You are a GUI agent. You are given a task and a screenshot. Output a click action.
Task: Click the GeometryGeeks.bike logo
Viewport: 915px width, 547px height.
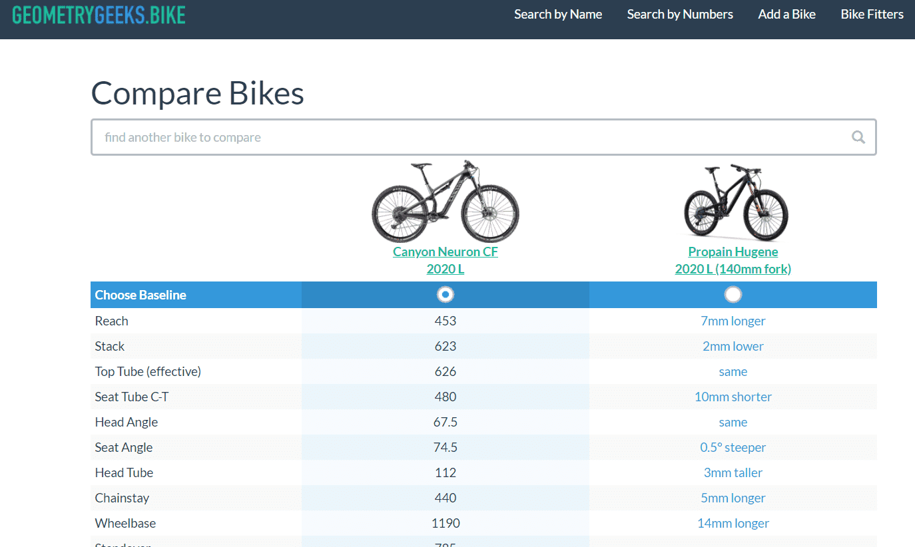click(x=99, y=15)
